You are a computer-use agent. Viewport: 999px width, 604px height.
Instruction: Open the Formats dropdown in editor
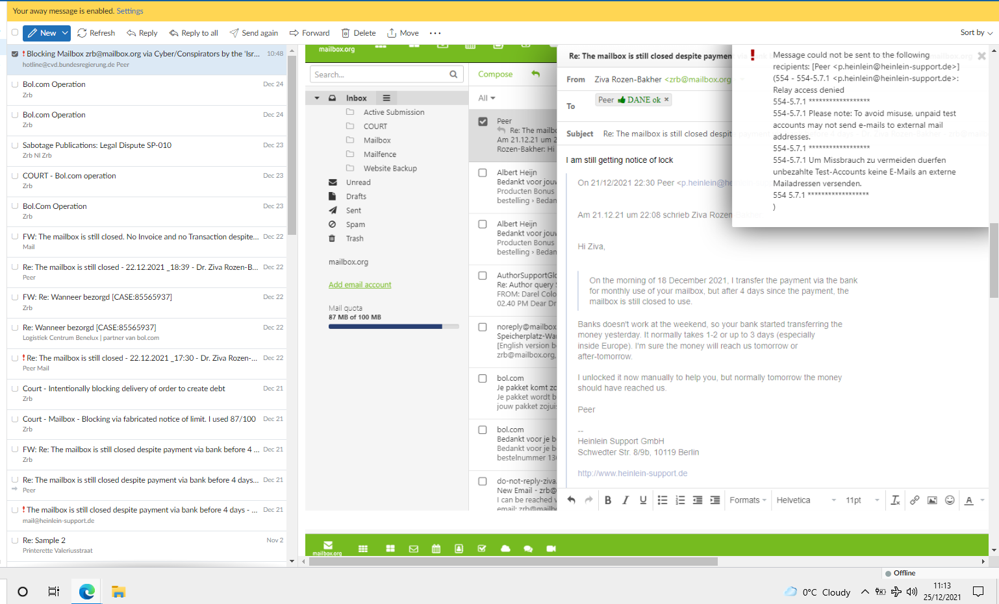pos(748,500)
